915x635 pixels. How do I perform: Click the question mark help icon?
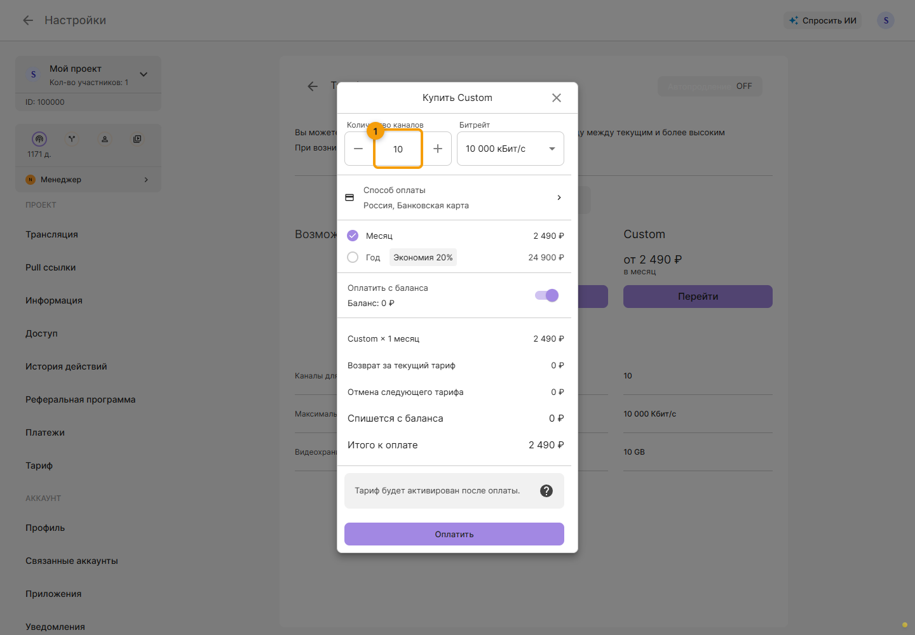click(546, 491)
